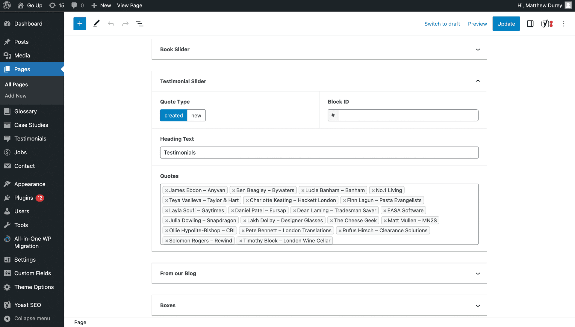Remove the No.1 Living quote tag
The image size is (575, 327).
pyautogui.click(x=373, y=191)
